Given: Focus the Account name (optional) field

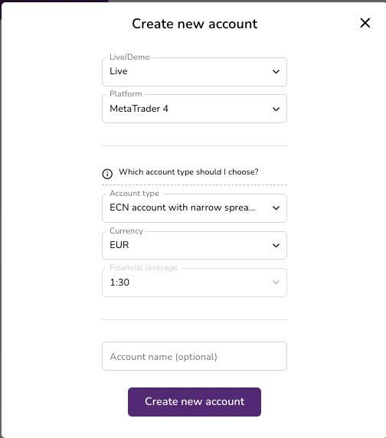Looking at the screenshot, I should 195,356.
